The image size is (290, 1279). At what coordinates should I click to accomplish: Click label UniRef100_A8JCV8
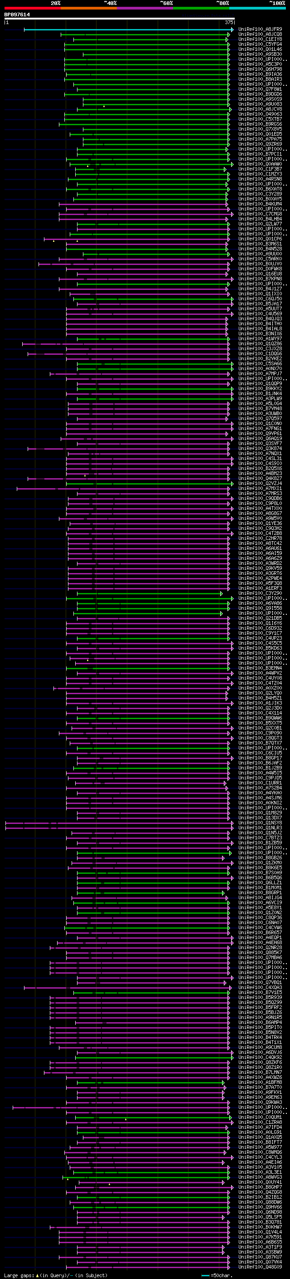pyautogui.click(x=260, y=109)
